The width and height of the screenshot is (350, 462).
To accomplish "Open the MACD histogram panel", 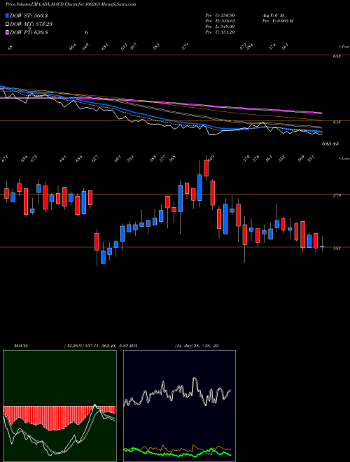I will (x=59, y=406).
